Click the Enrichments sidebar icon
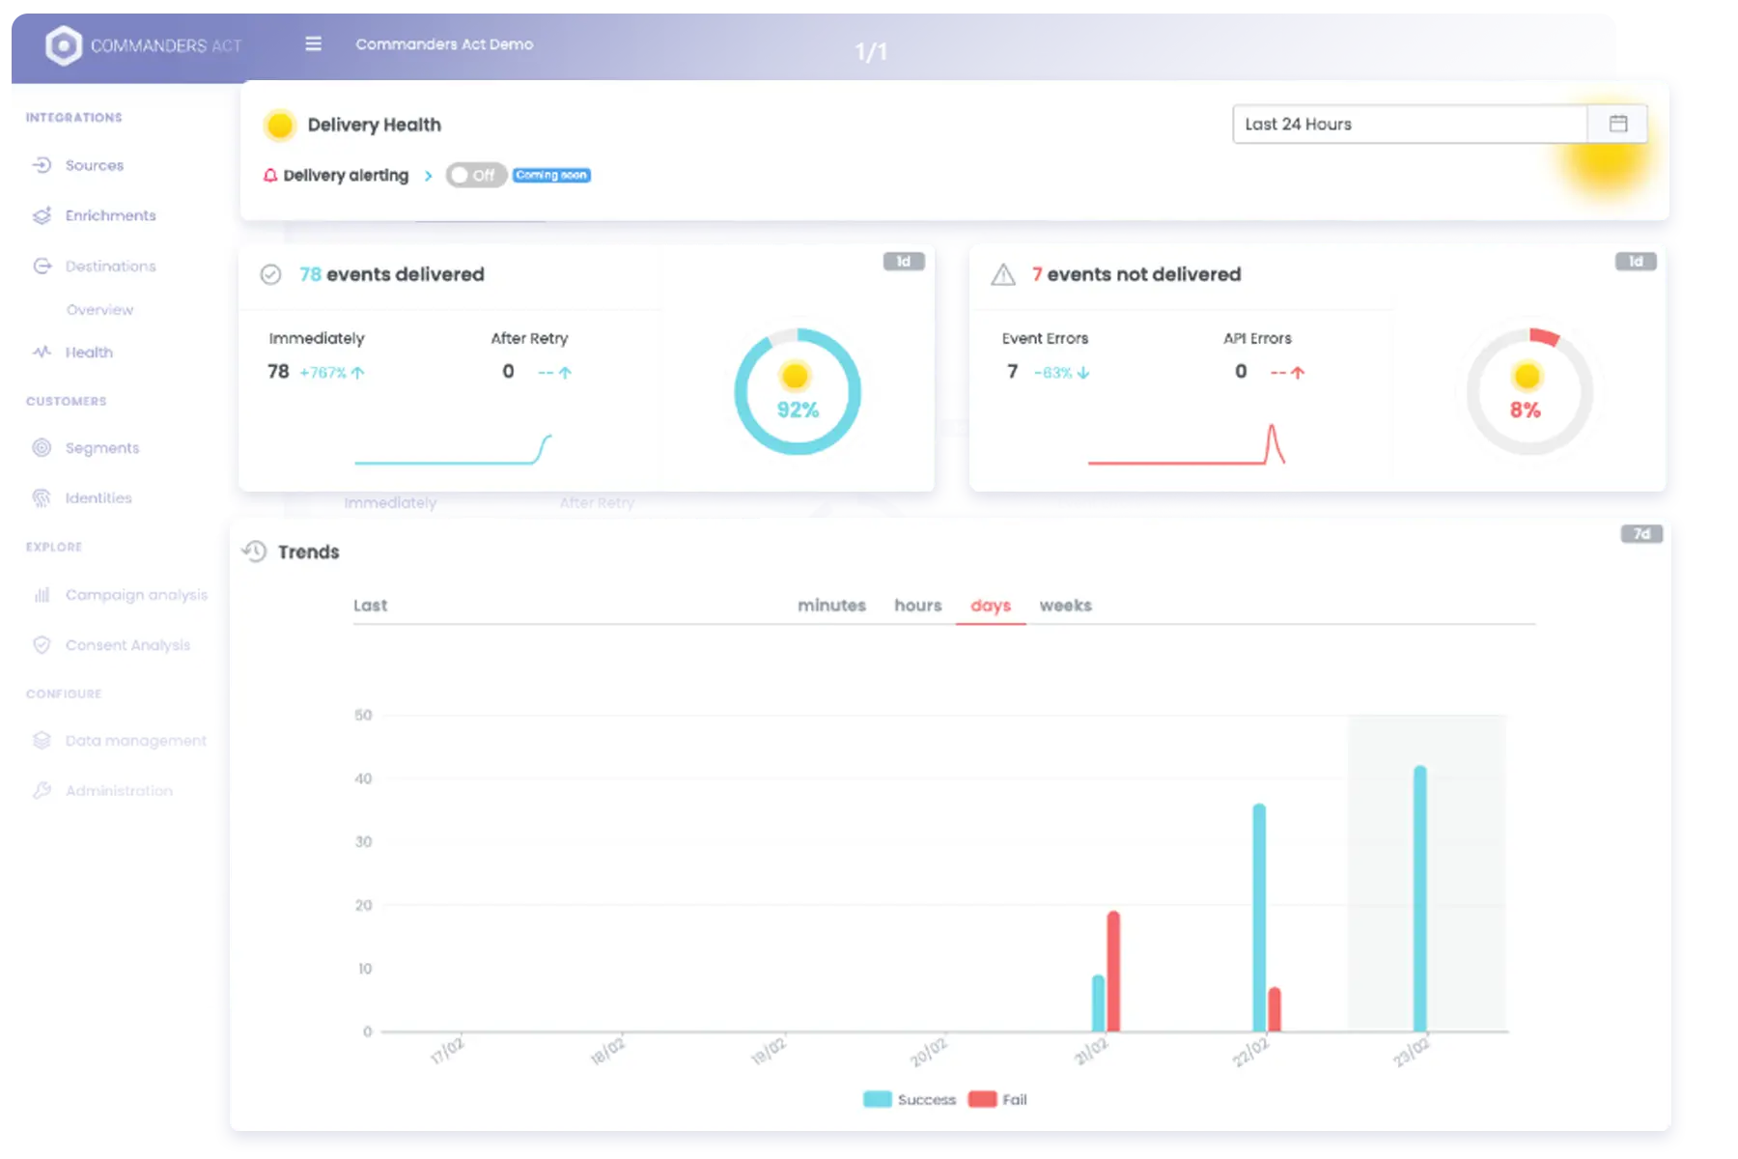Image resolution: width=1738 pixels, height=1159 pixels. tap(42, 215)
